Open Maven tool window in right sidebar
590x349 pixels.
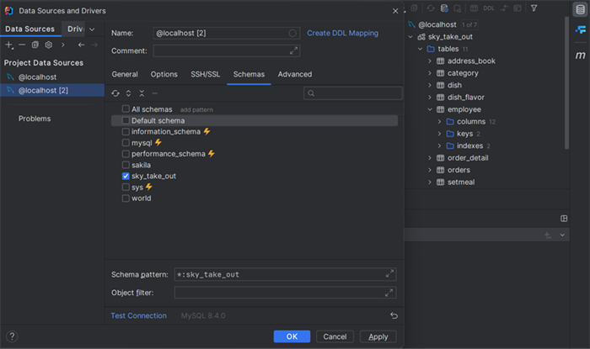pyautogui.click(x=580, y=56)
